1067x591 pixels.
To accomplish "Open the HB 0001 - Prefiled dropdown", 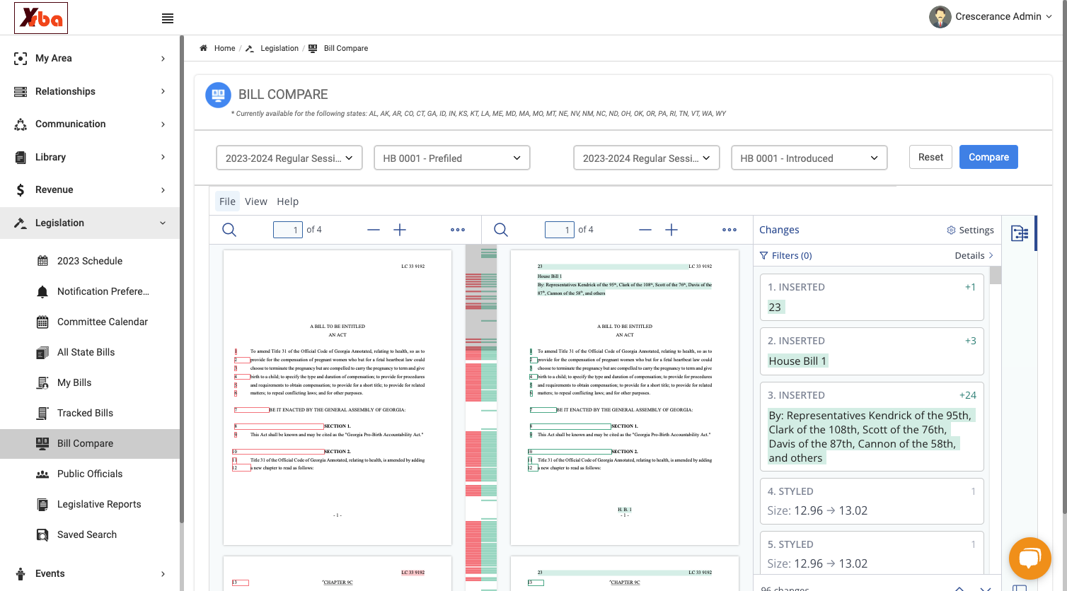I will 452,158.
